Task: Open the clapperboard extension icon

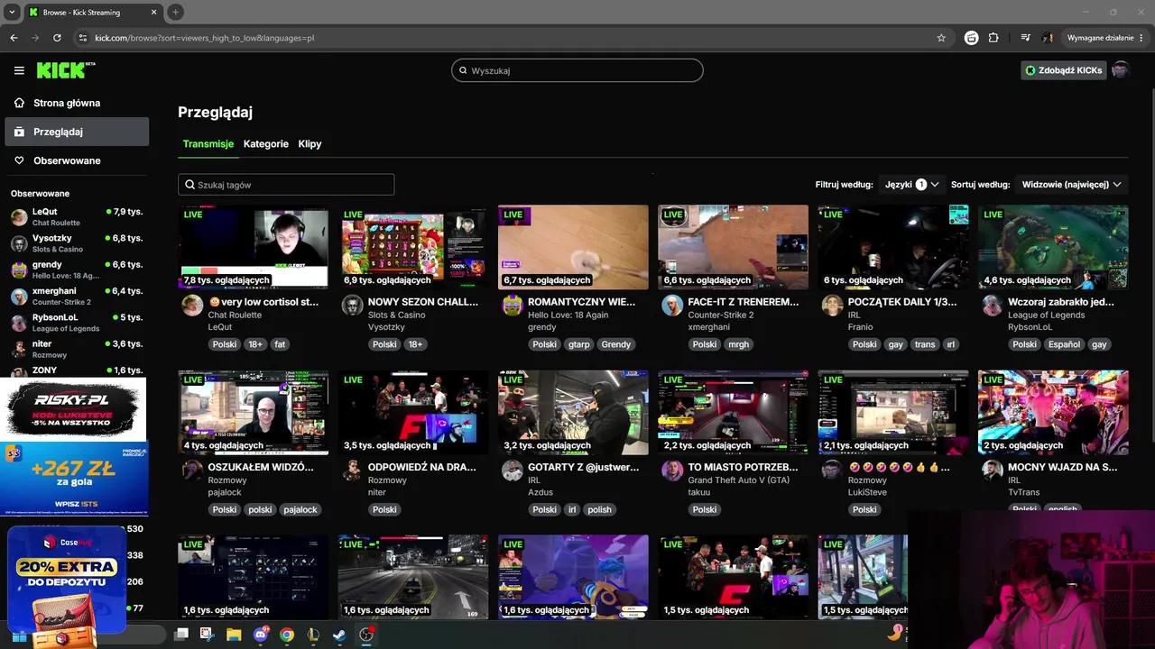Action: [x=972, y=38]
